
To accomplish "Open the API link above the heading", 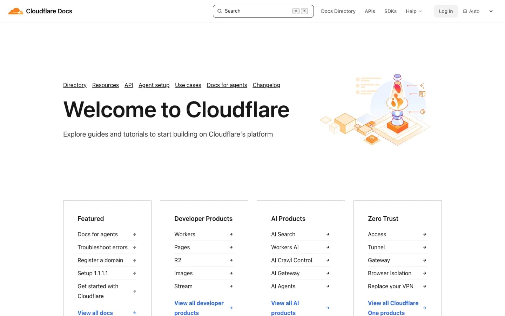I will click(129, 85).
